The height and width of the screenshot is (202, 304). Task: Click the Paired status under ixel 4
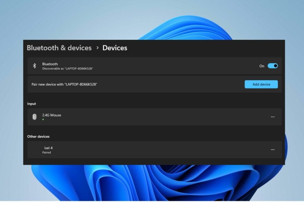pyautogui.click(x=47, y=152)
